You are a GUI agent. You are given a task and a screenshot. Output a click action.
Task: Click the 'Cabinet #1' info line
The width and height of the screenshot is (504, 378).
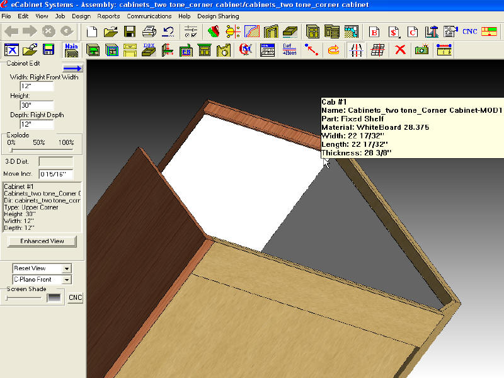click(19, 186)
